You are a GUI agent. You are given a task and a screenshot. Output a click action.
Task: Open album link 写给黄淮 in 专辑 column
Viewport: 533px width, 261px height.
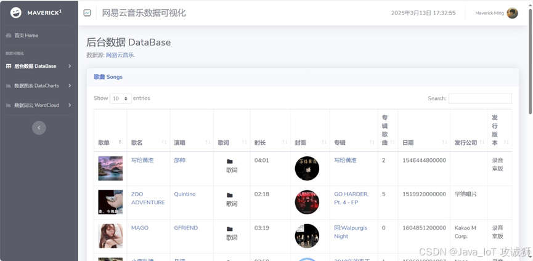(x=345, y=160)
